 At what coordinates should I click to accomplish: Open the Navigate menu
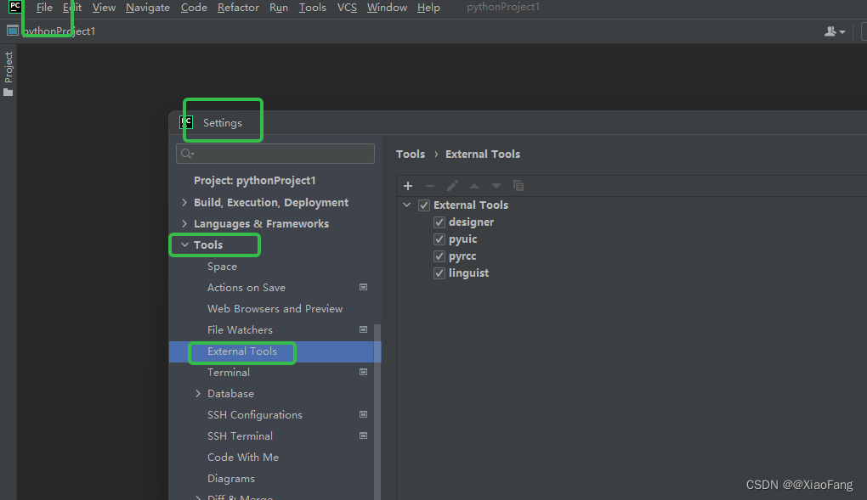click(x=148, y=8)
